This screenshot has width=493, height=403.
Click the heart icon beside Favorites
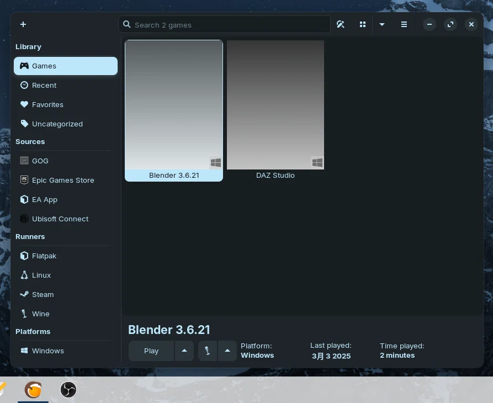pyautogui.click(x=24, y=104)
